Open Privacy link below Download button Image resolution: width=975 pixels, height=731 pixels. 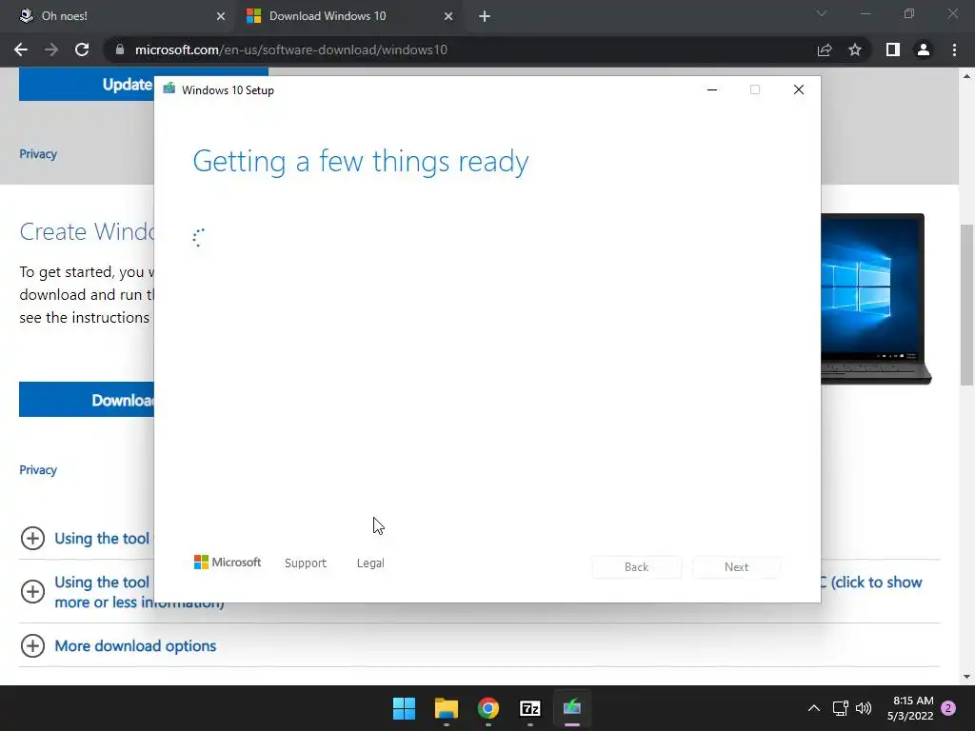click(x=38, y=470)
